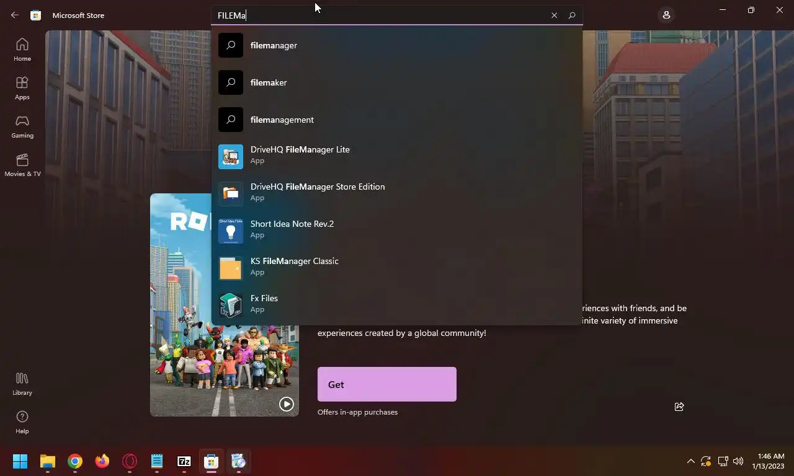
Task: Open DriveHQ FileManager Store Edition result text
Action: click(318, 187)
